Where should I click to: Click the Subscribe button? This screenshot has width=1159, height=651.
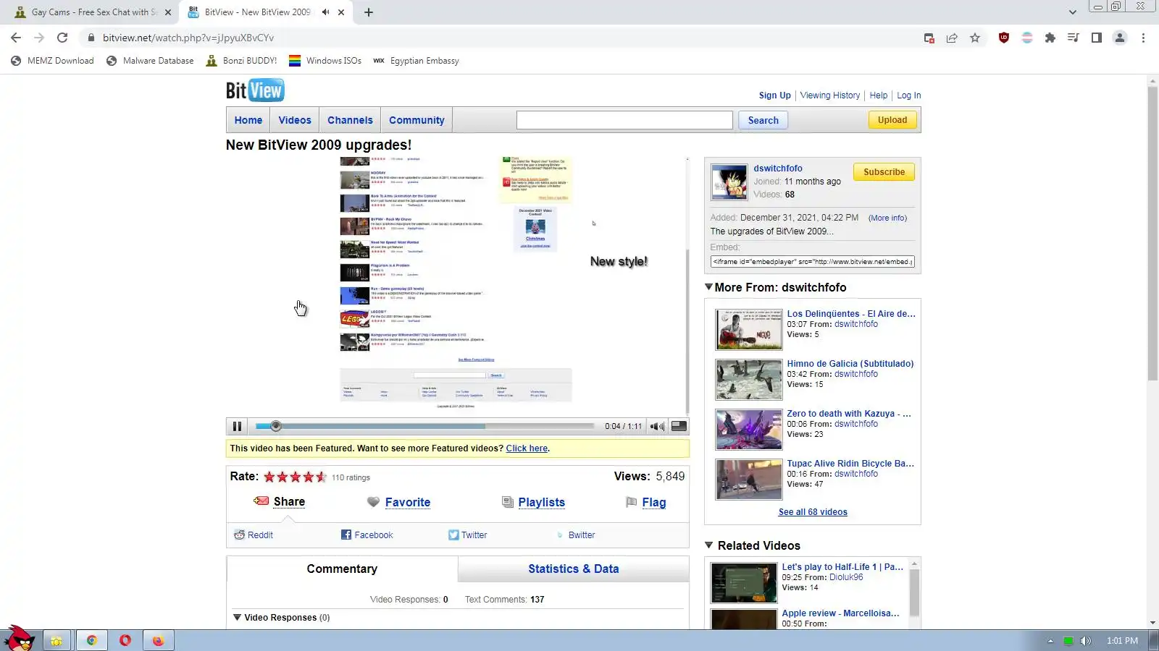click(x=884, y=172)
